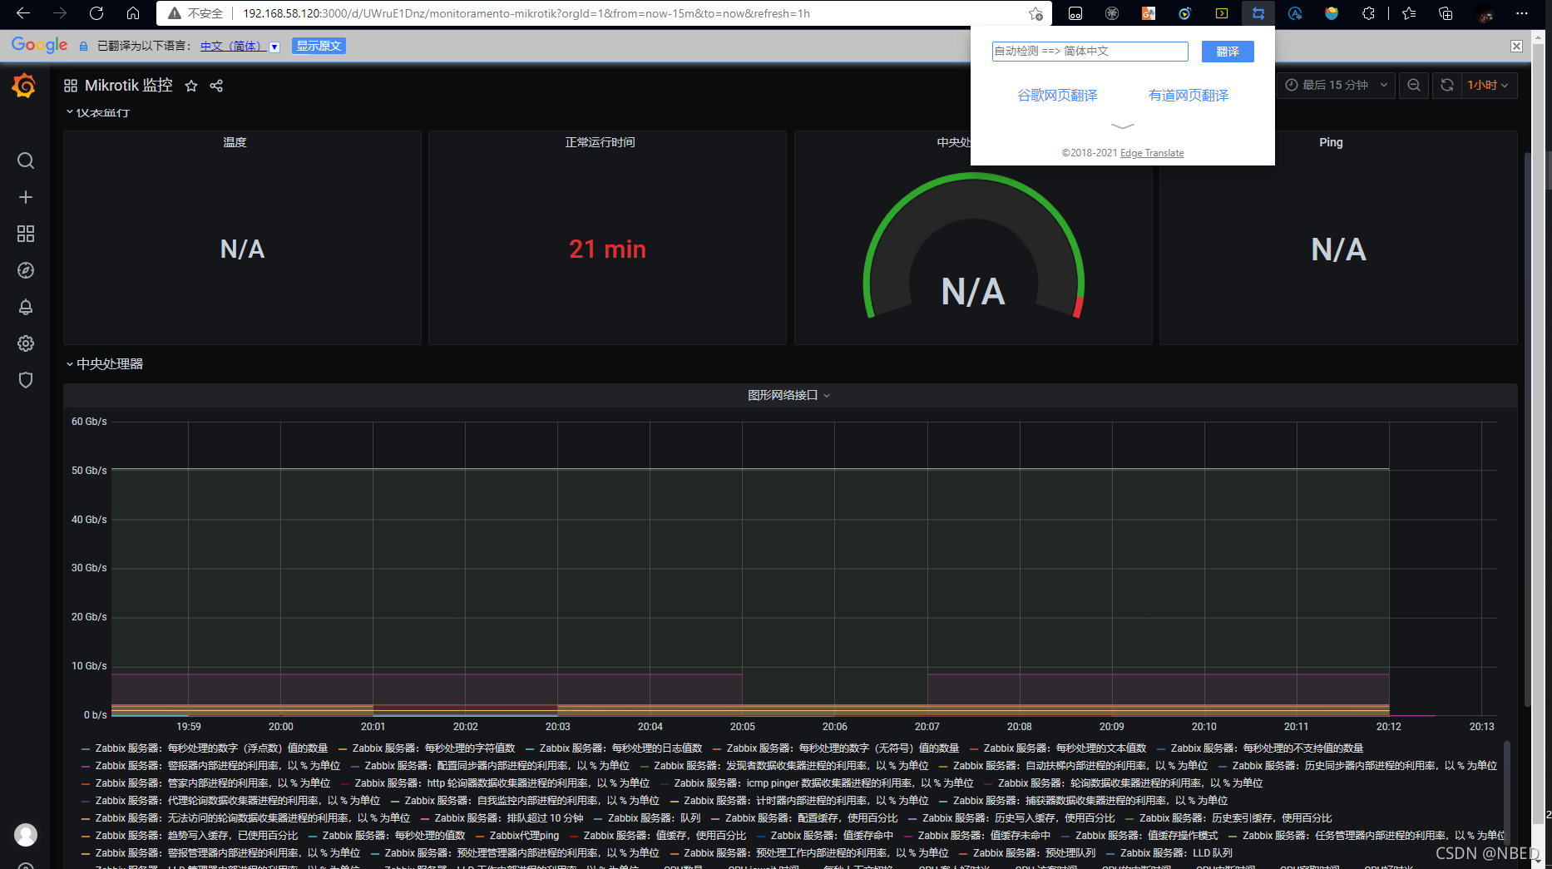Toggle legend series Zabbix 服务器: 队列
The image size is (1552, 869).
coord(647,817)
